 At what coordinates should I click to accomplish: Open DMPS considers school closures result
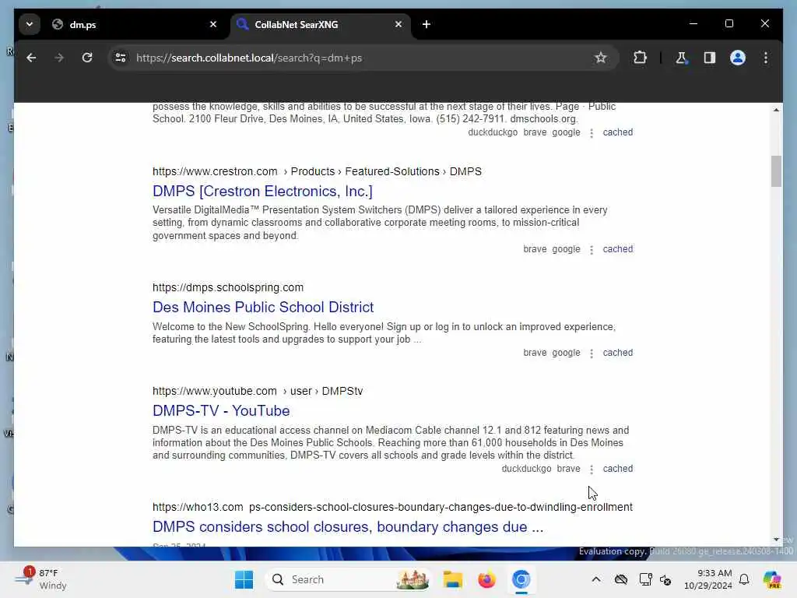point(348,527)
